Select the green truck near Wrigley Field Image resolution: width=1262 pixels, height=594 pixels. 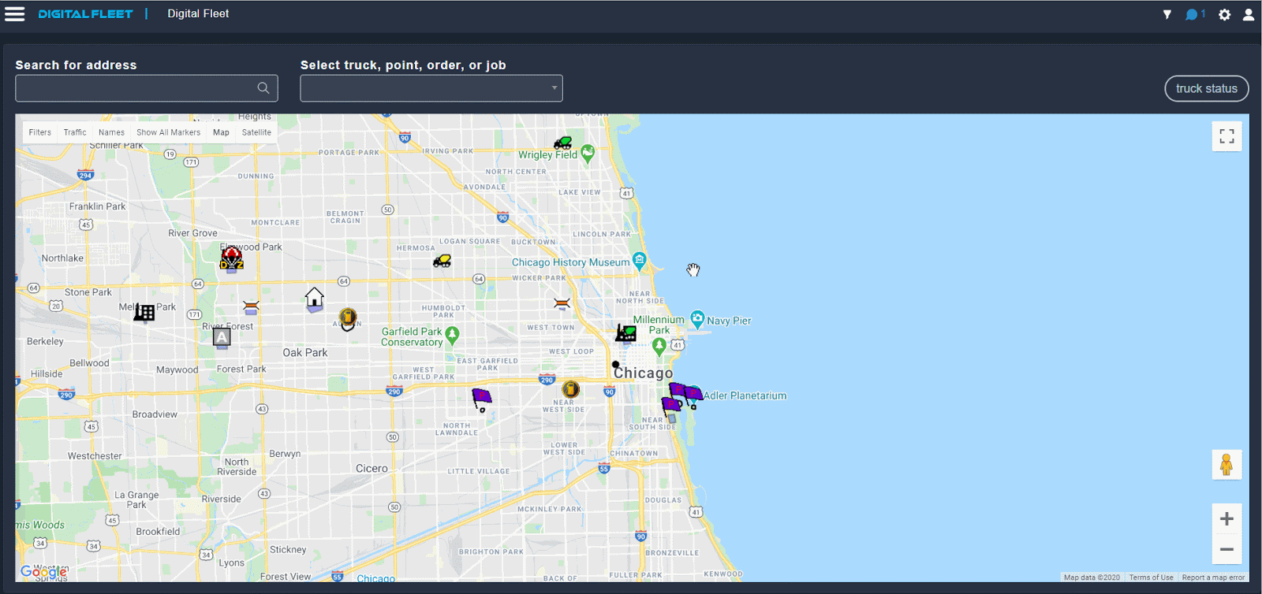[x=562, y=143]
